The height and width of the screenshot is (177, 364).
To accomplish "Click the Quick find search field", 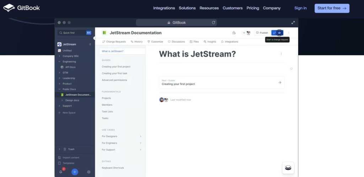I will click(x=75, y=33).
